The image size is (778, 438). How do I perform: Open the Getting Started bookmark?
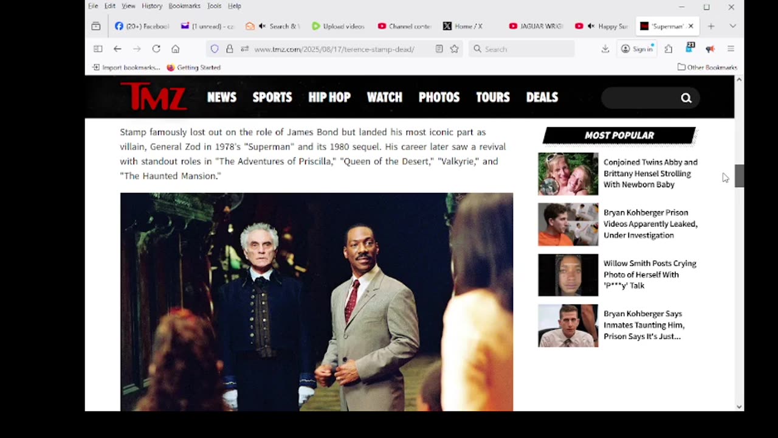coord(193,68)
